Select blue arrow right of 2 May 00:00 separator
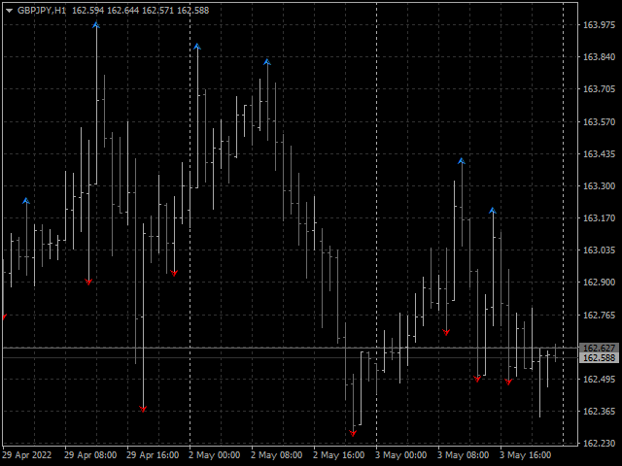The height and width of the screenshot is (466, 622). click(197, 47)
